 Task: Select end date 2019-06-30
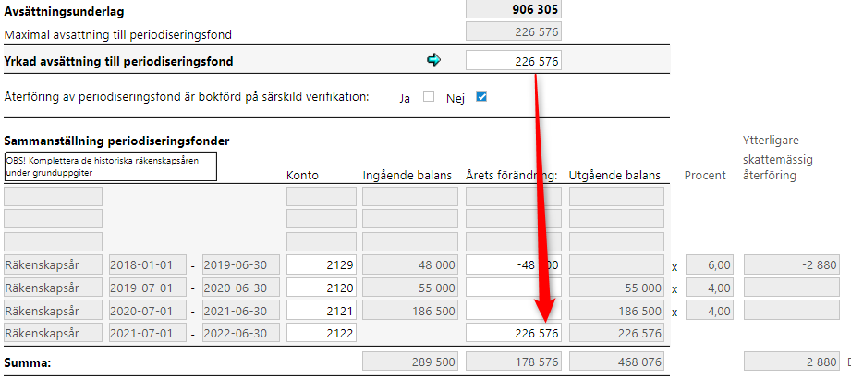[241, 265]
